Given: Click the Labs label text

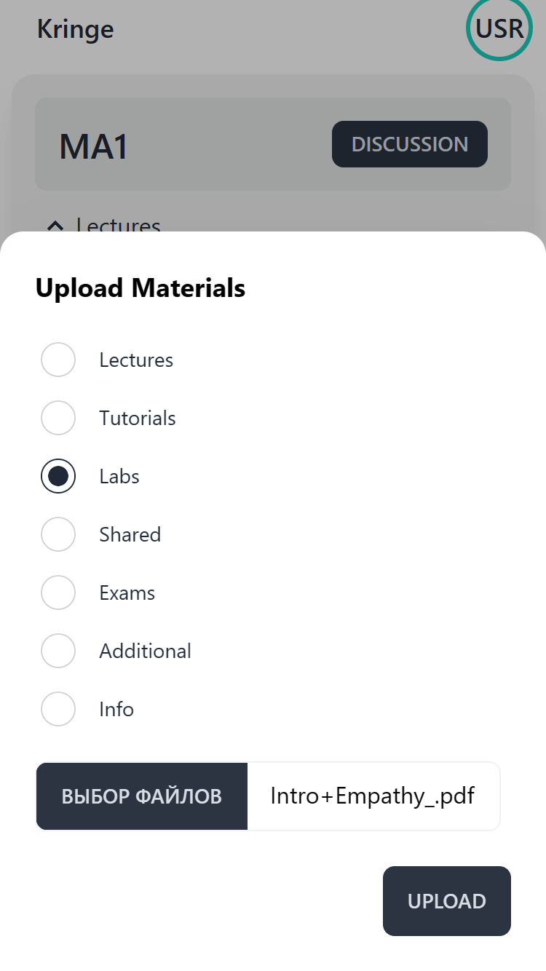Looking at the screenshot, I should (119, 476).
